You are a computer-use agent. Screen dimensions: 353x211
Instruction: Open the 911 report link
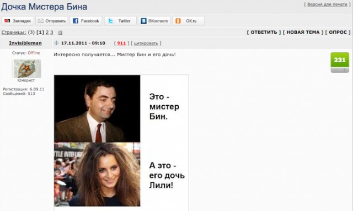coord(121,43)
